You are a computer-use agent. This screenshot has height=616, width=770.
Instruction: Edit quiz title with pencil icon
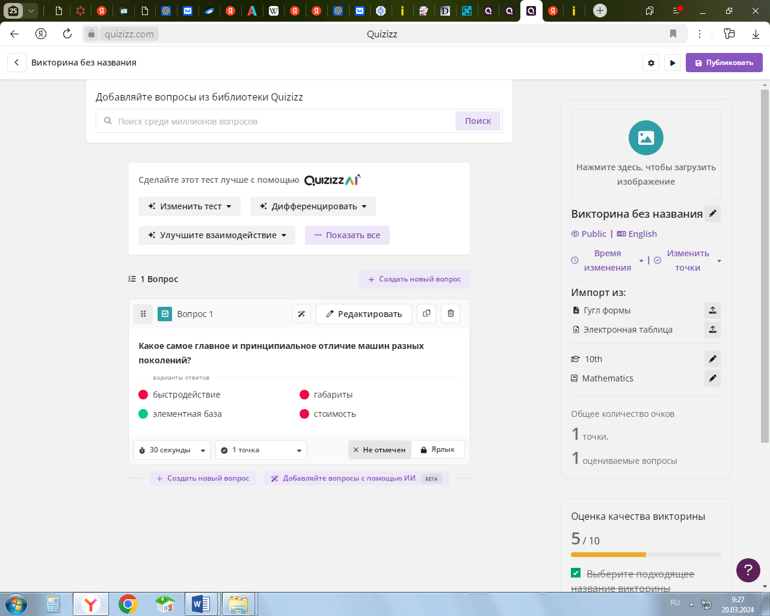(x=713, y=214)
